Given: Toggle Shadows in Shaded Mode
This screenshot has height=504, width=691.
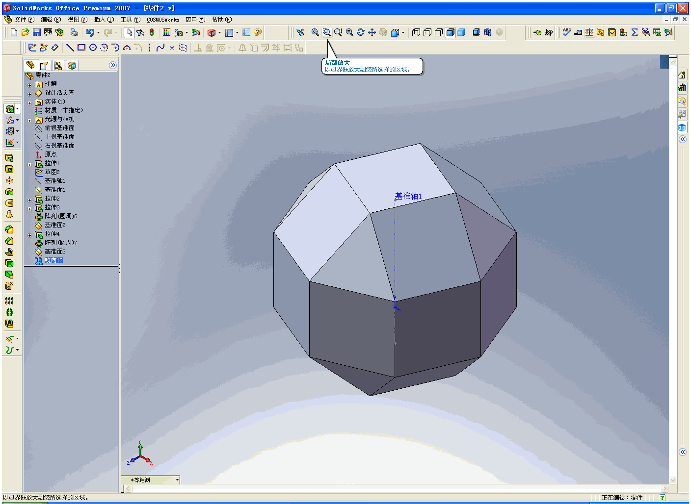Looking at the screenshot, I should click(x=476, y=32).
